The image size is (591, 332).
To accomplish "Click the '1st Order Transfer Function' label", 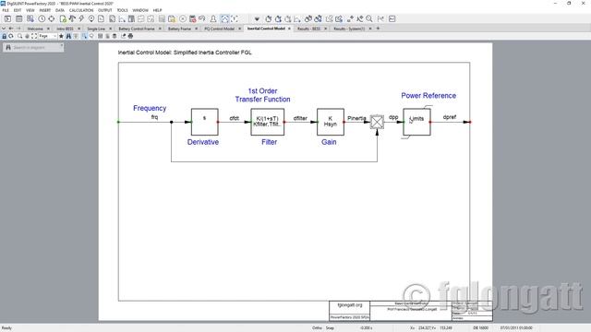I will pyautogui.click(x=262, y=95).
